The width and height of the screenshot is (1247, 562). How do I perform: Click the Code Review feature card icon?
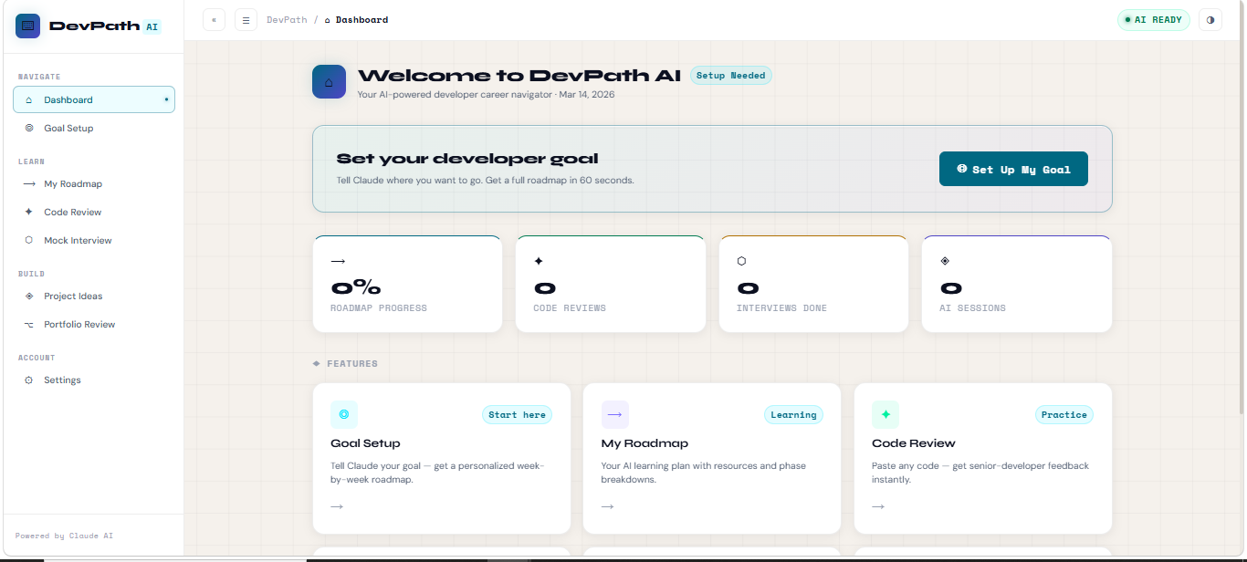(x=885, y=414)
